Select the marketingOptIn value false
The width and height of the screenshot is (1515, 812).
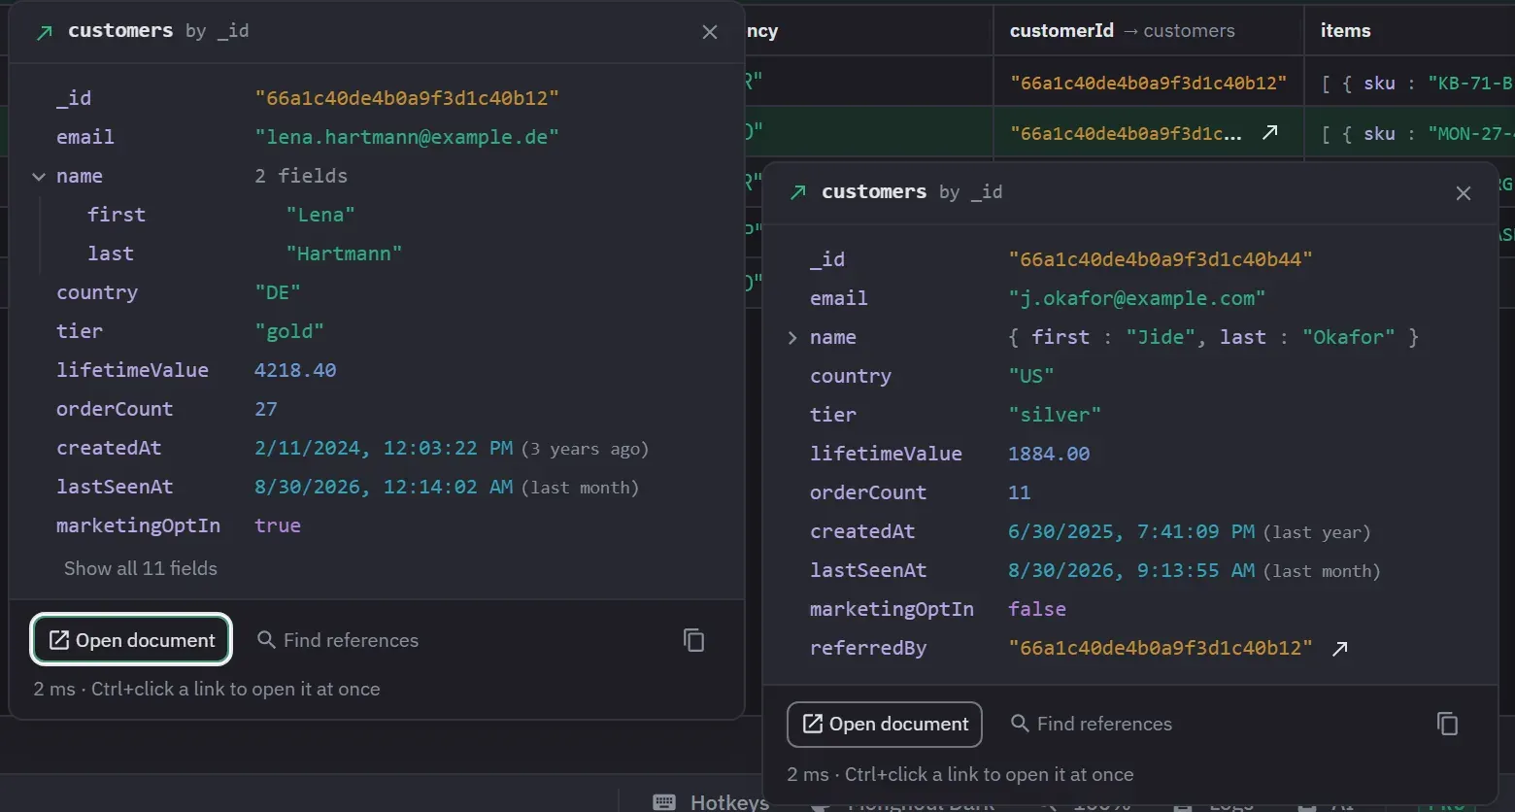[1037, 609]
